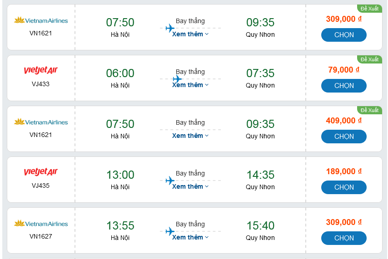388x259 pixels.
Task: Click the Vietjet Air logo for flight VJ435
Action: tap(41, 172)
